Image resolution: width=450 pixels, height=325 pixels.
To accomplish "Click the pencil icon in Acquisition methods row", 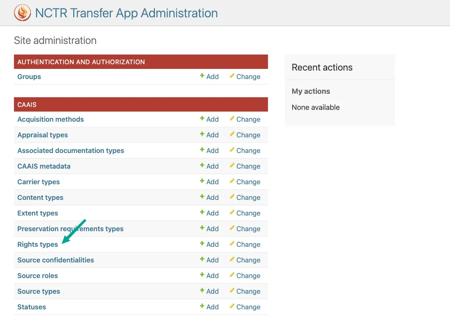I will (x=232, y=118).
